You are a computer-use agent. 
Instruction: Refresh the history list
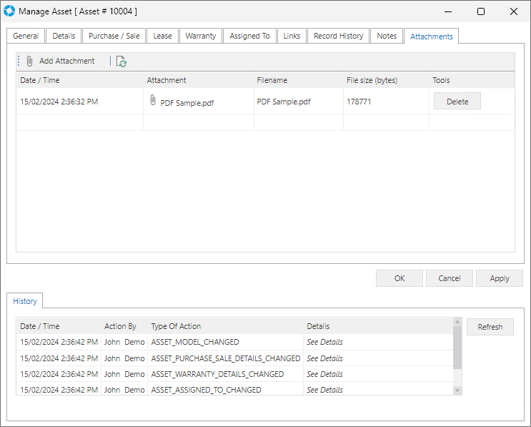click(490, 327)
